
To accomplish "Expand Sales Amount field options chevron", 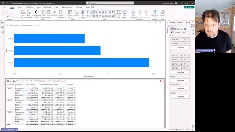I will tap(188, 56).
